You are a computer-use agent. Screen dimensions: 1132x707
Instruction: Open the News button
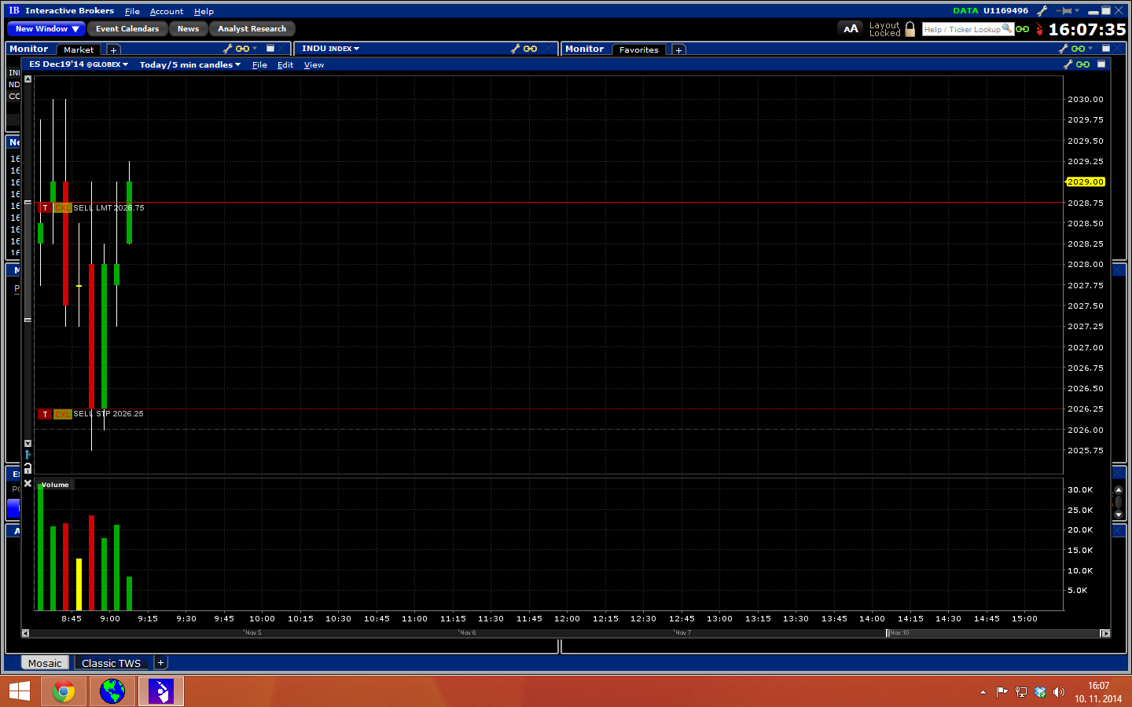click(x=188, y=29)
